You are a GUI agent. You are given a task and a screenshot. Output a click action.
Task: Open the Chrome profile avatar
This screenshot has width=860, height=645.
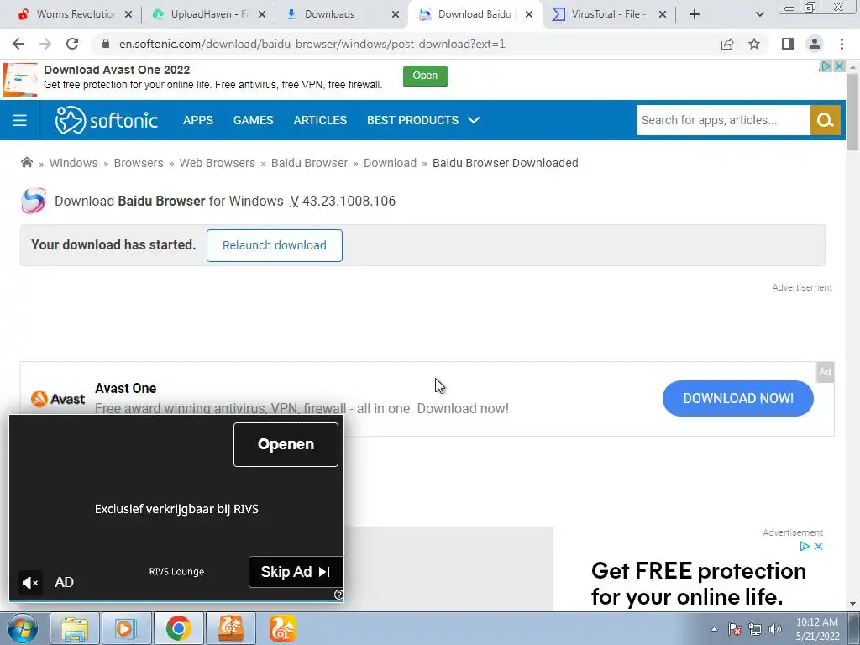click(x=815, y=44)
